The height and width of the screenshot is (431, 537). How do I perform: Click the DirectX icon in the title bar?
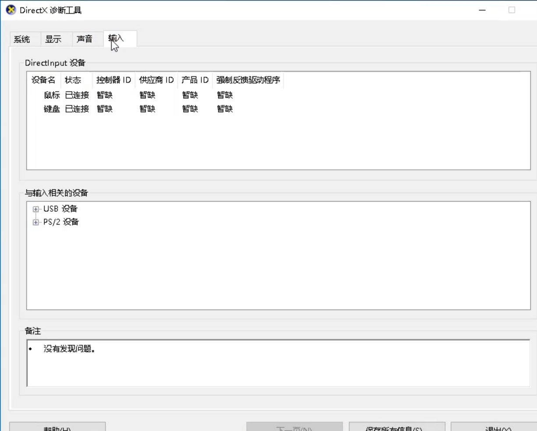click(x=11, y=10)
